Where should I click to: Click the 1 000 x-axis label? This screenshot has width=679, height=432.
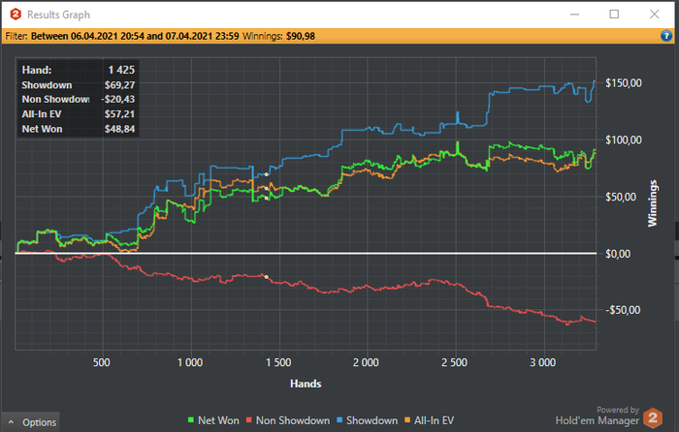(190, 362)
